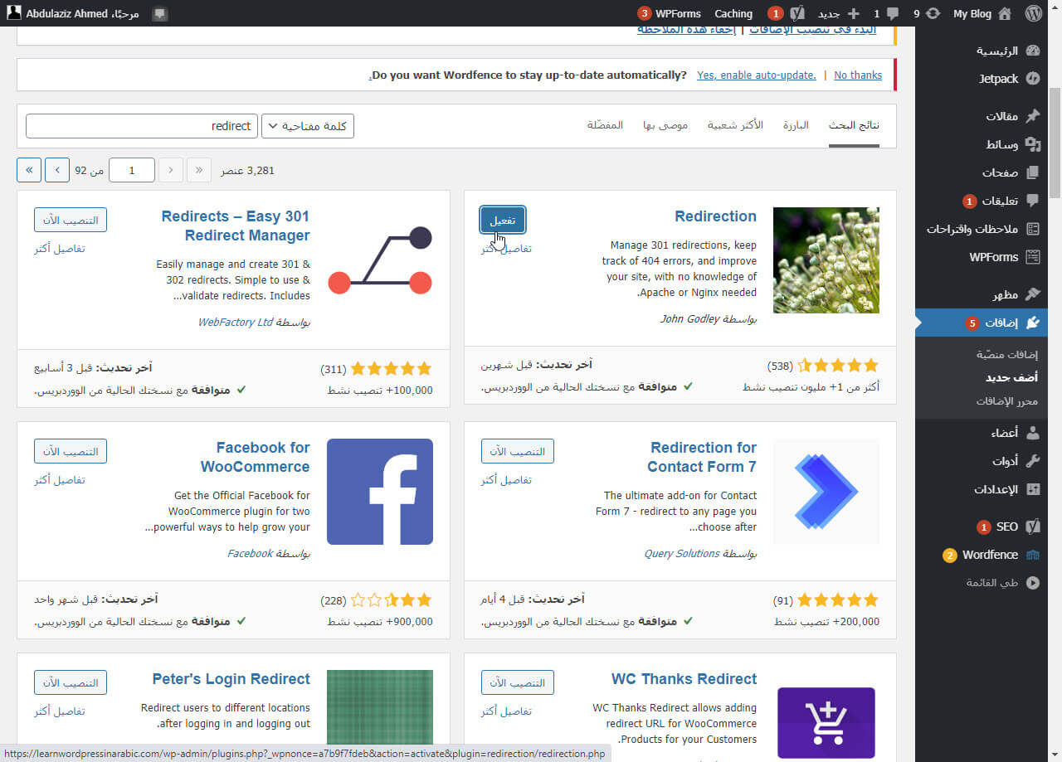This screenshot has width=1062, height=762.
Task: Open Redirects Easy 301 arrows thumbnail
Action: pyautogui.click(x=380, y=260)
